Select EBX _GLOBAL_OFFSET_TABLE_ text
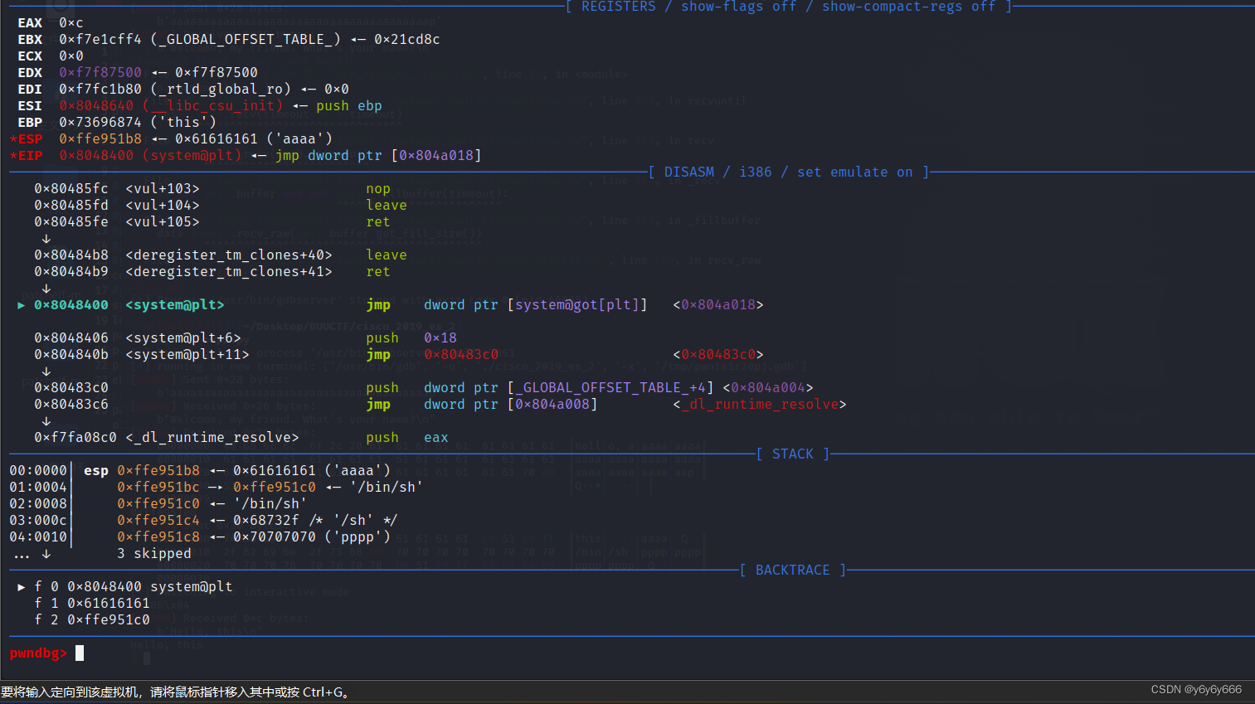 click(x=246, y=40)
